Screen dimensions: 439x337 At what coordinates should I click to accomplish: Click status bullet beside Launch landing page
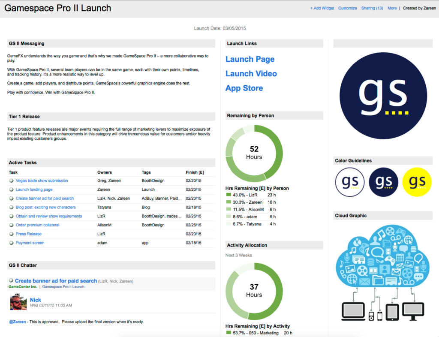click(12, 190)
